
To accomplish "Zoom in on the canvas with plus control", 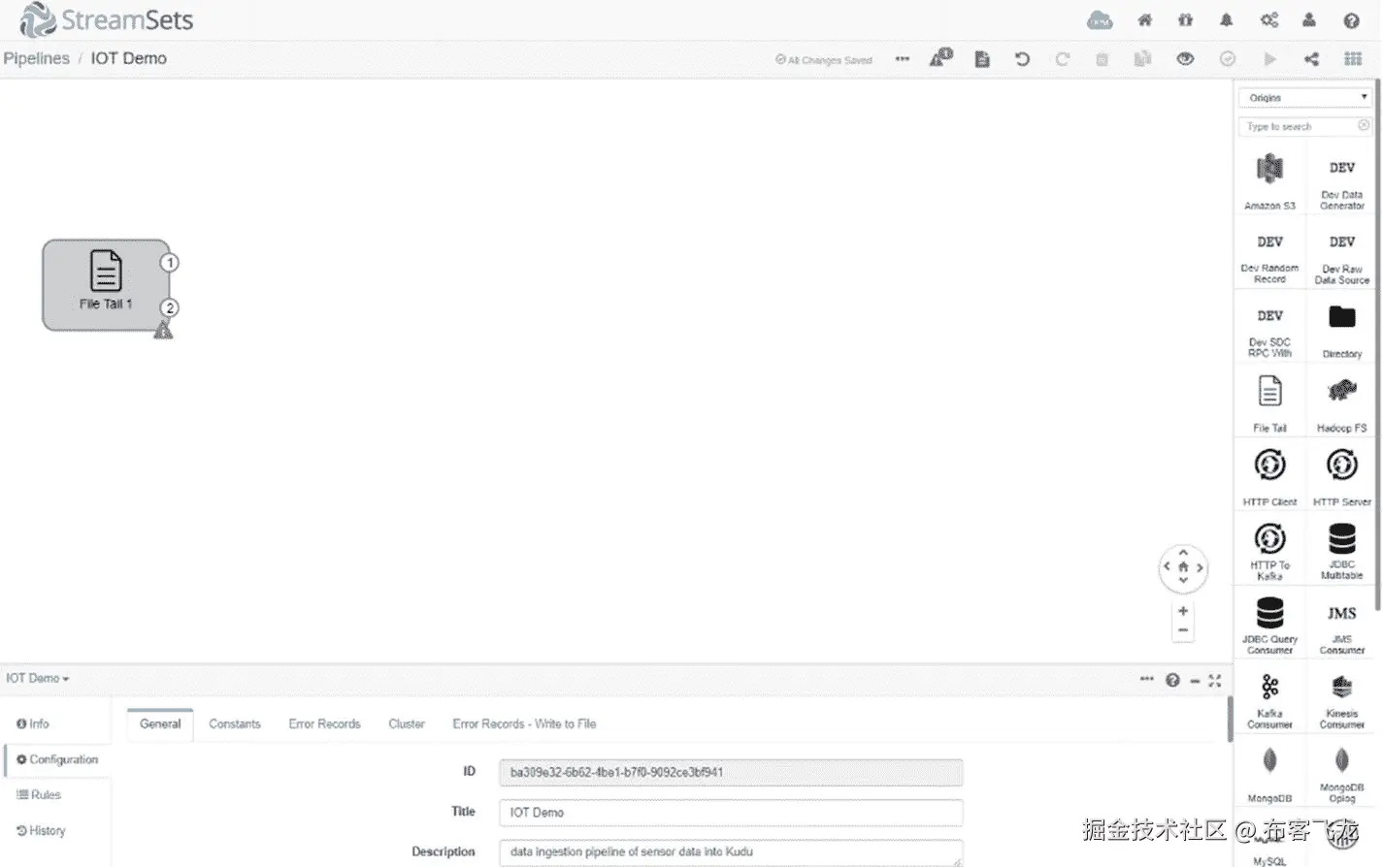I will click(1182, 610).
